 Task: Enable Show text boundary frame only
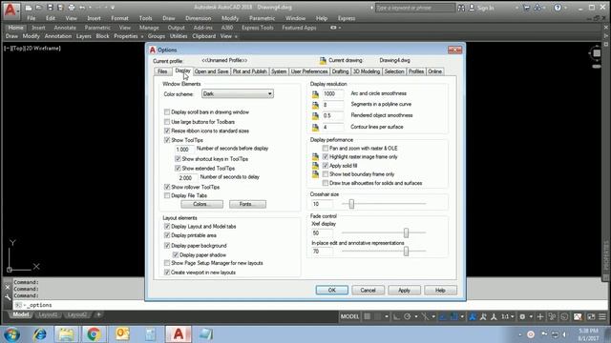click(x=326, y=174)
